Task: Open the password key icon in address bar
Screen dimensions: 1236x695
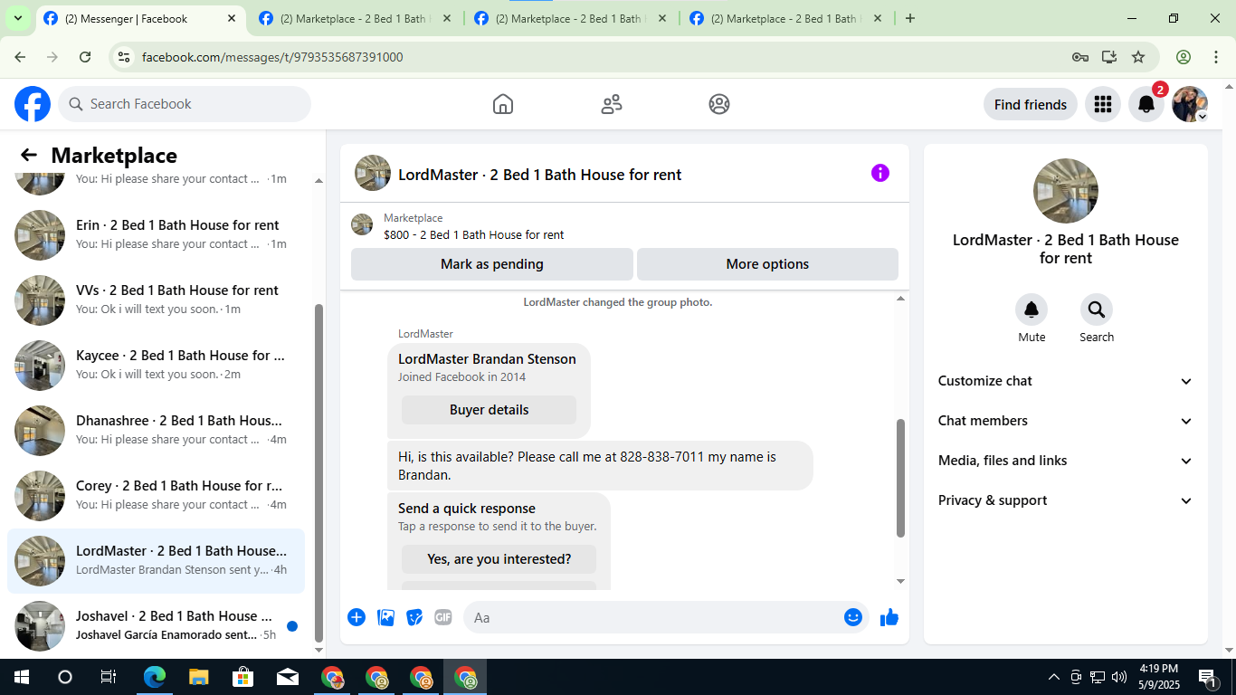Action: 1080,57
